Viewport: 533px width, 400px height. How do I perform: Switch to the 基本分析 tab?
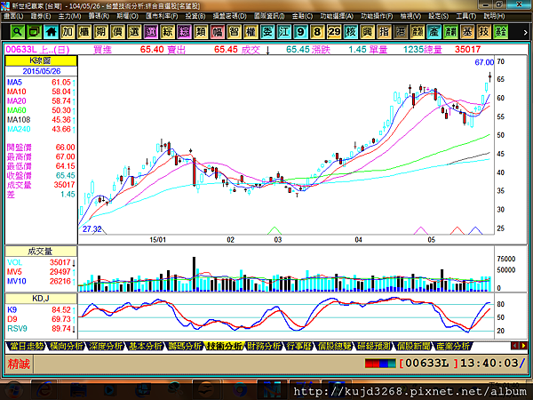pos(146,347)
